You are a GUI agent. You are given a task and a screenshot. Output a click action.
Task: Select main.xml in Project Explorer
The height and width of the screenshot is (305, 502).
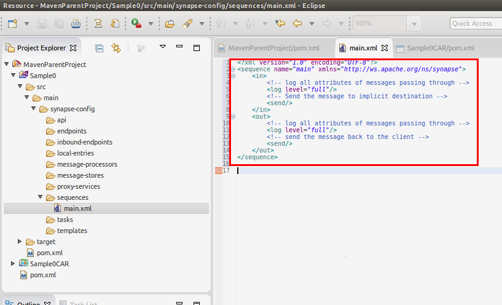[x=73, y=208]
